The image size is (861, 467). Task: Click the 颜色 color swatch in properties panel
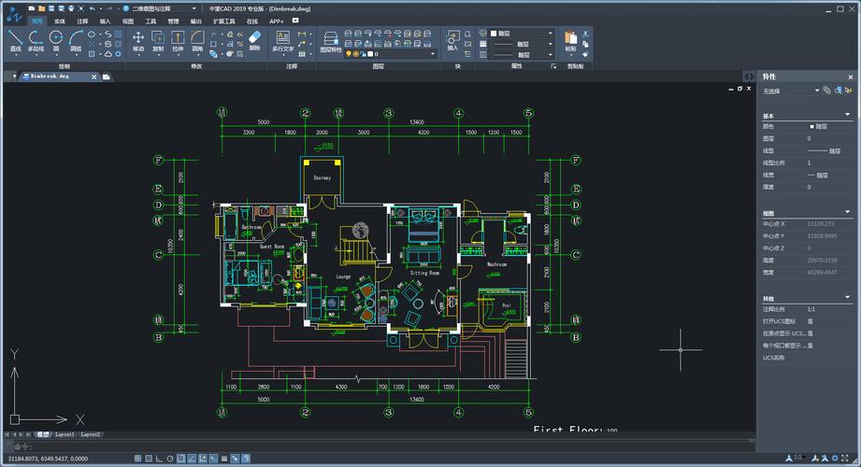click(811, 126)
